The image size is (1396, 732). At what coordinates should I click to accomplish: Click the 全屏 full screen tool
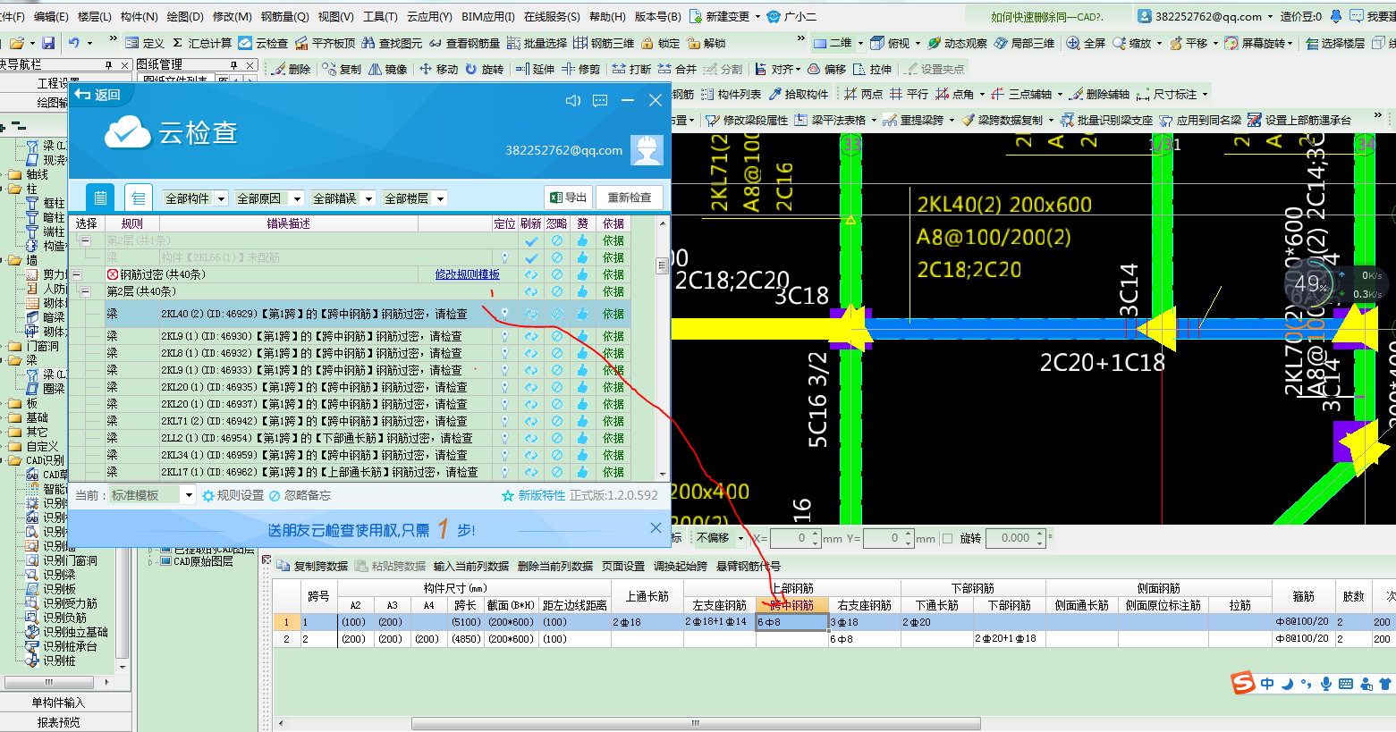click(x=1086, y=43)
